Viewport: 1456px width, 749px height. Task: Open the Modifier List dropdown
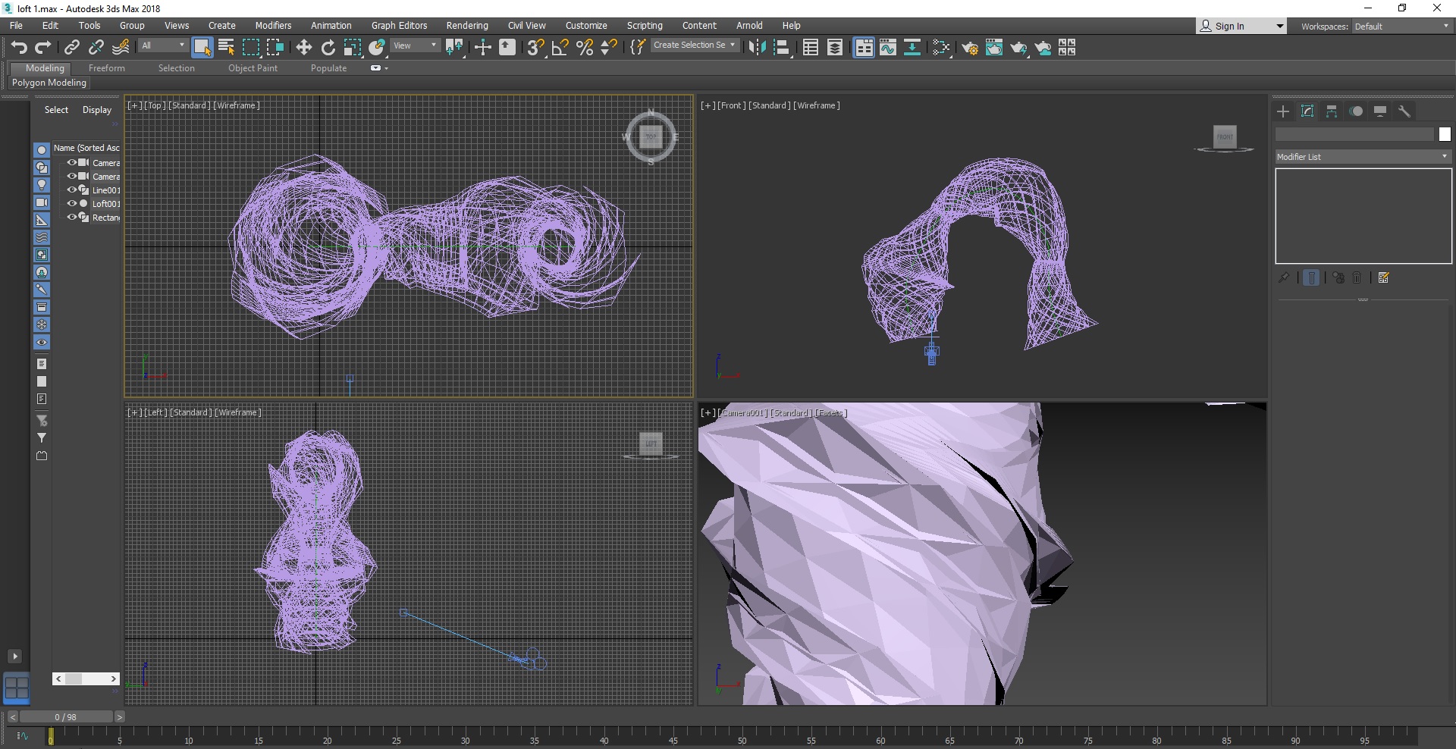(1363, 157)
